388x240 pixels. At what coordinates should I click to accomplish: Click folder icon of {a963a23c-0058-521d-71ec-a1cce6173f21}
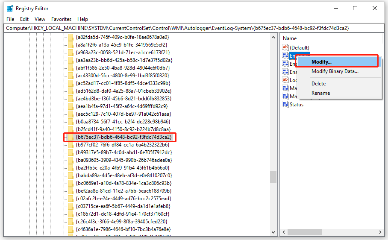click(71, 53)
